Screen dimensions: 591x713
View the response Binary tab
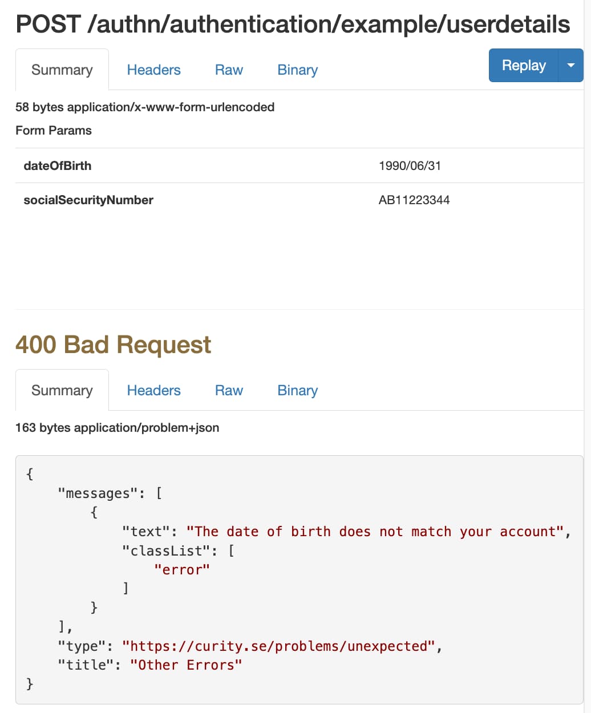coord(297,390)
